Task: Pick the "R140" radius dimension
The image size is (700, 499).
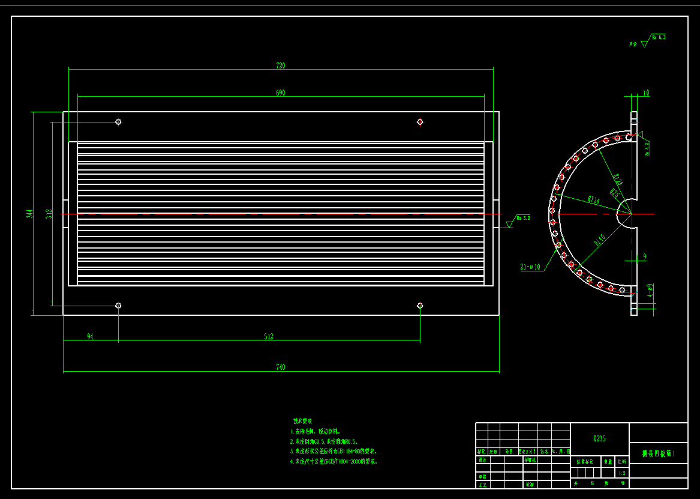Action: click(599, 240)
